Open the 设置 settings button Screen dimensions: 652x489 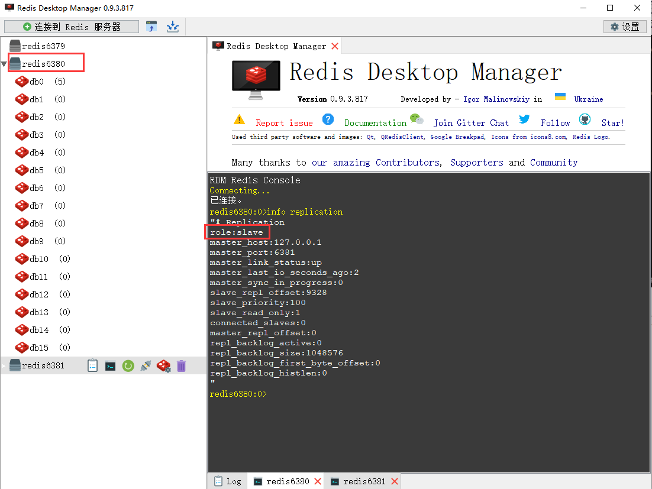tap(625, 27)
